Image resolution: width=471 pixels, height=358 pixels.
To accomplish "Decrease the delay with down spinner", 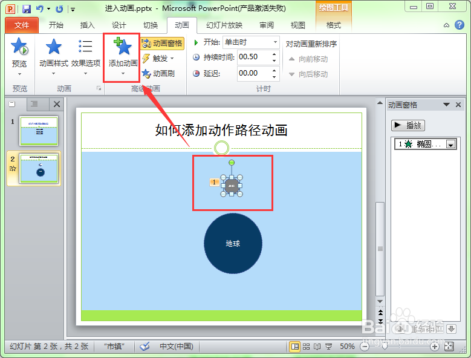I will pyautogui.click(x=274, y=77).
